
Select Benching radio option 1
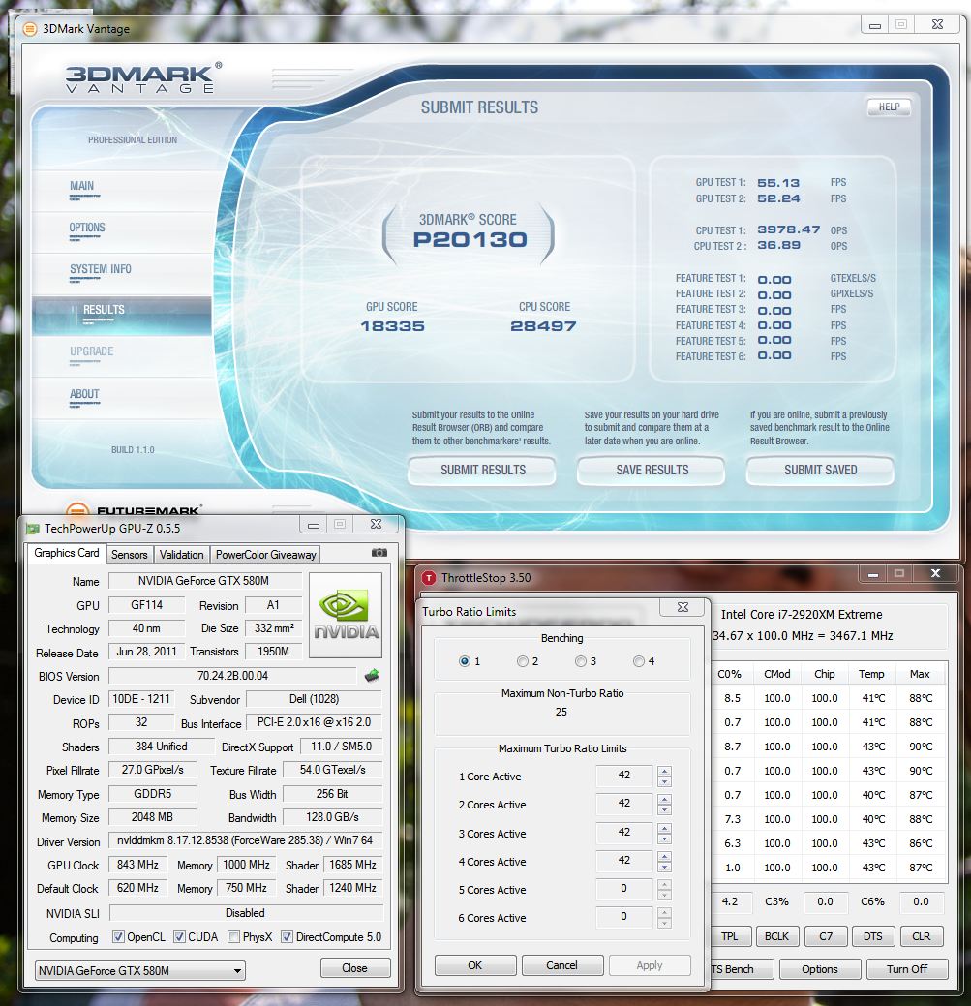pos(465,661)
